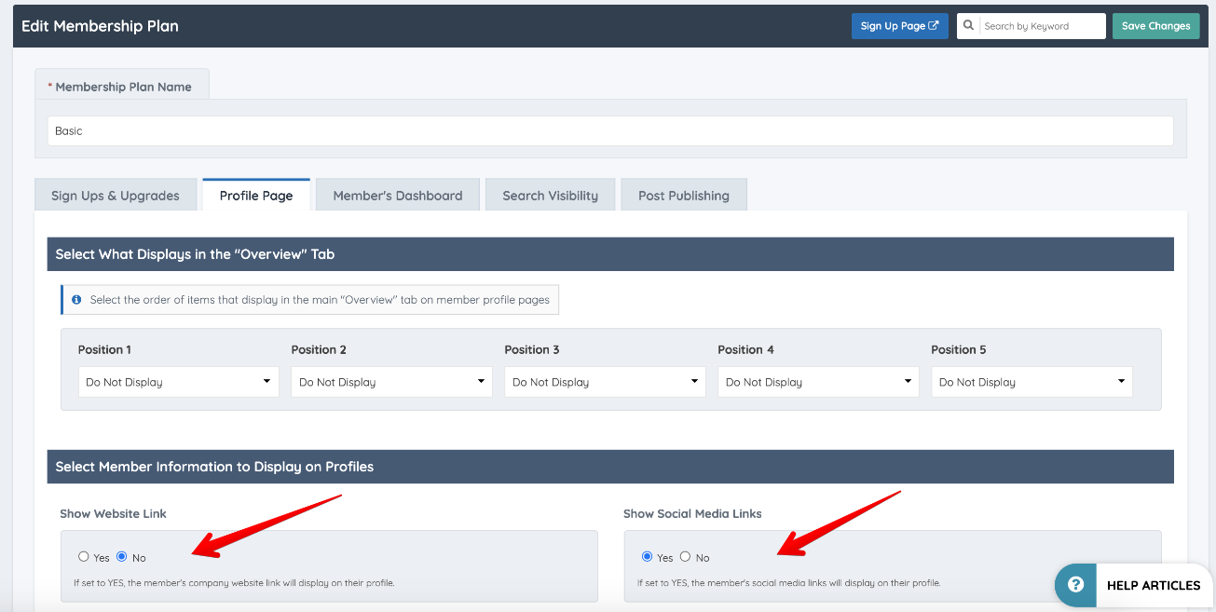Click the social media links help text
This screenshot has height=612, width=1216.
tap(789, 583)
